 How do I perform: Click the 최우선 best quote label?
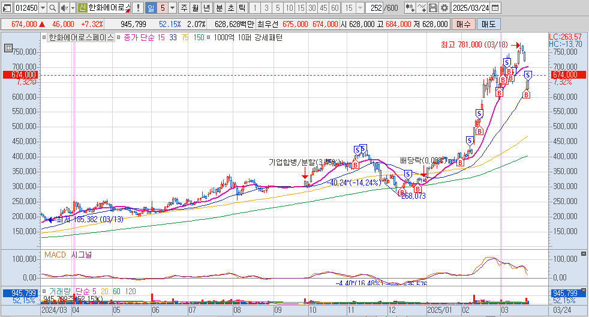point(268,24)
